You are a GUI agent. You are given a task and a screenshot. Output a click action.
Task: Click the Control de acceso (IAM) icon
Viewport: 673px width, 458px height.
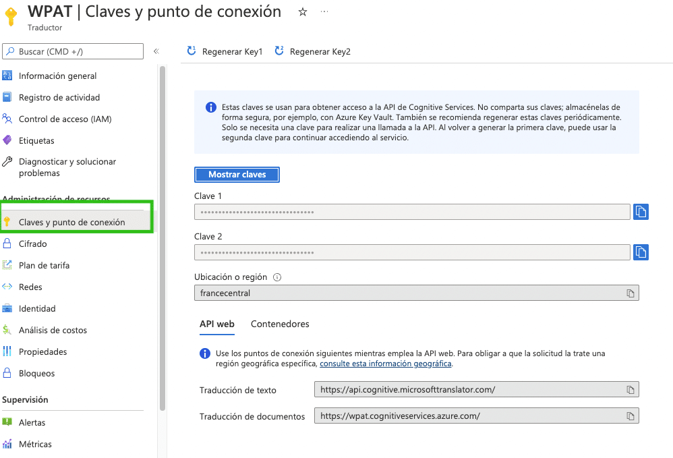(7, 119)
